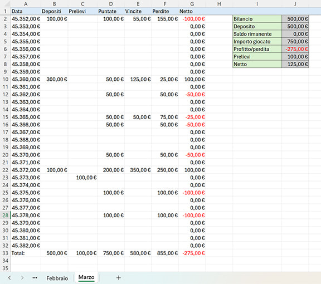The width and height of the screenshot is (321, 284).
Task: Open the hidden sheets ellipsis menu
Action: (35, 278)
